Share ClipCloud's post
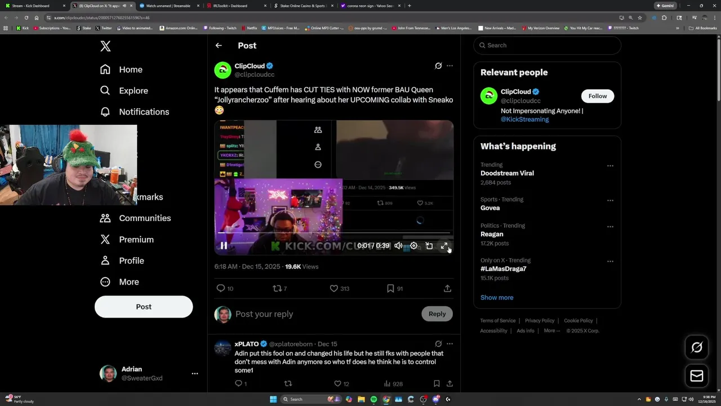The width and height of the screenshot is (721, 406). coord(447,288)
